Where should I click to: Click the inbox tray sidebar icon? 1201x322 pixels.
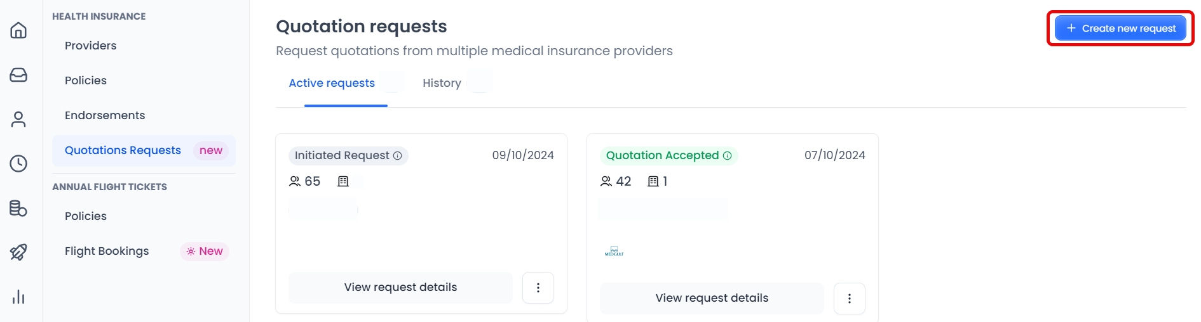[x=18, y=75]
